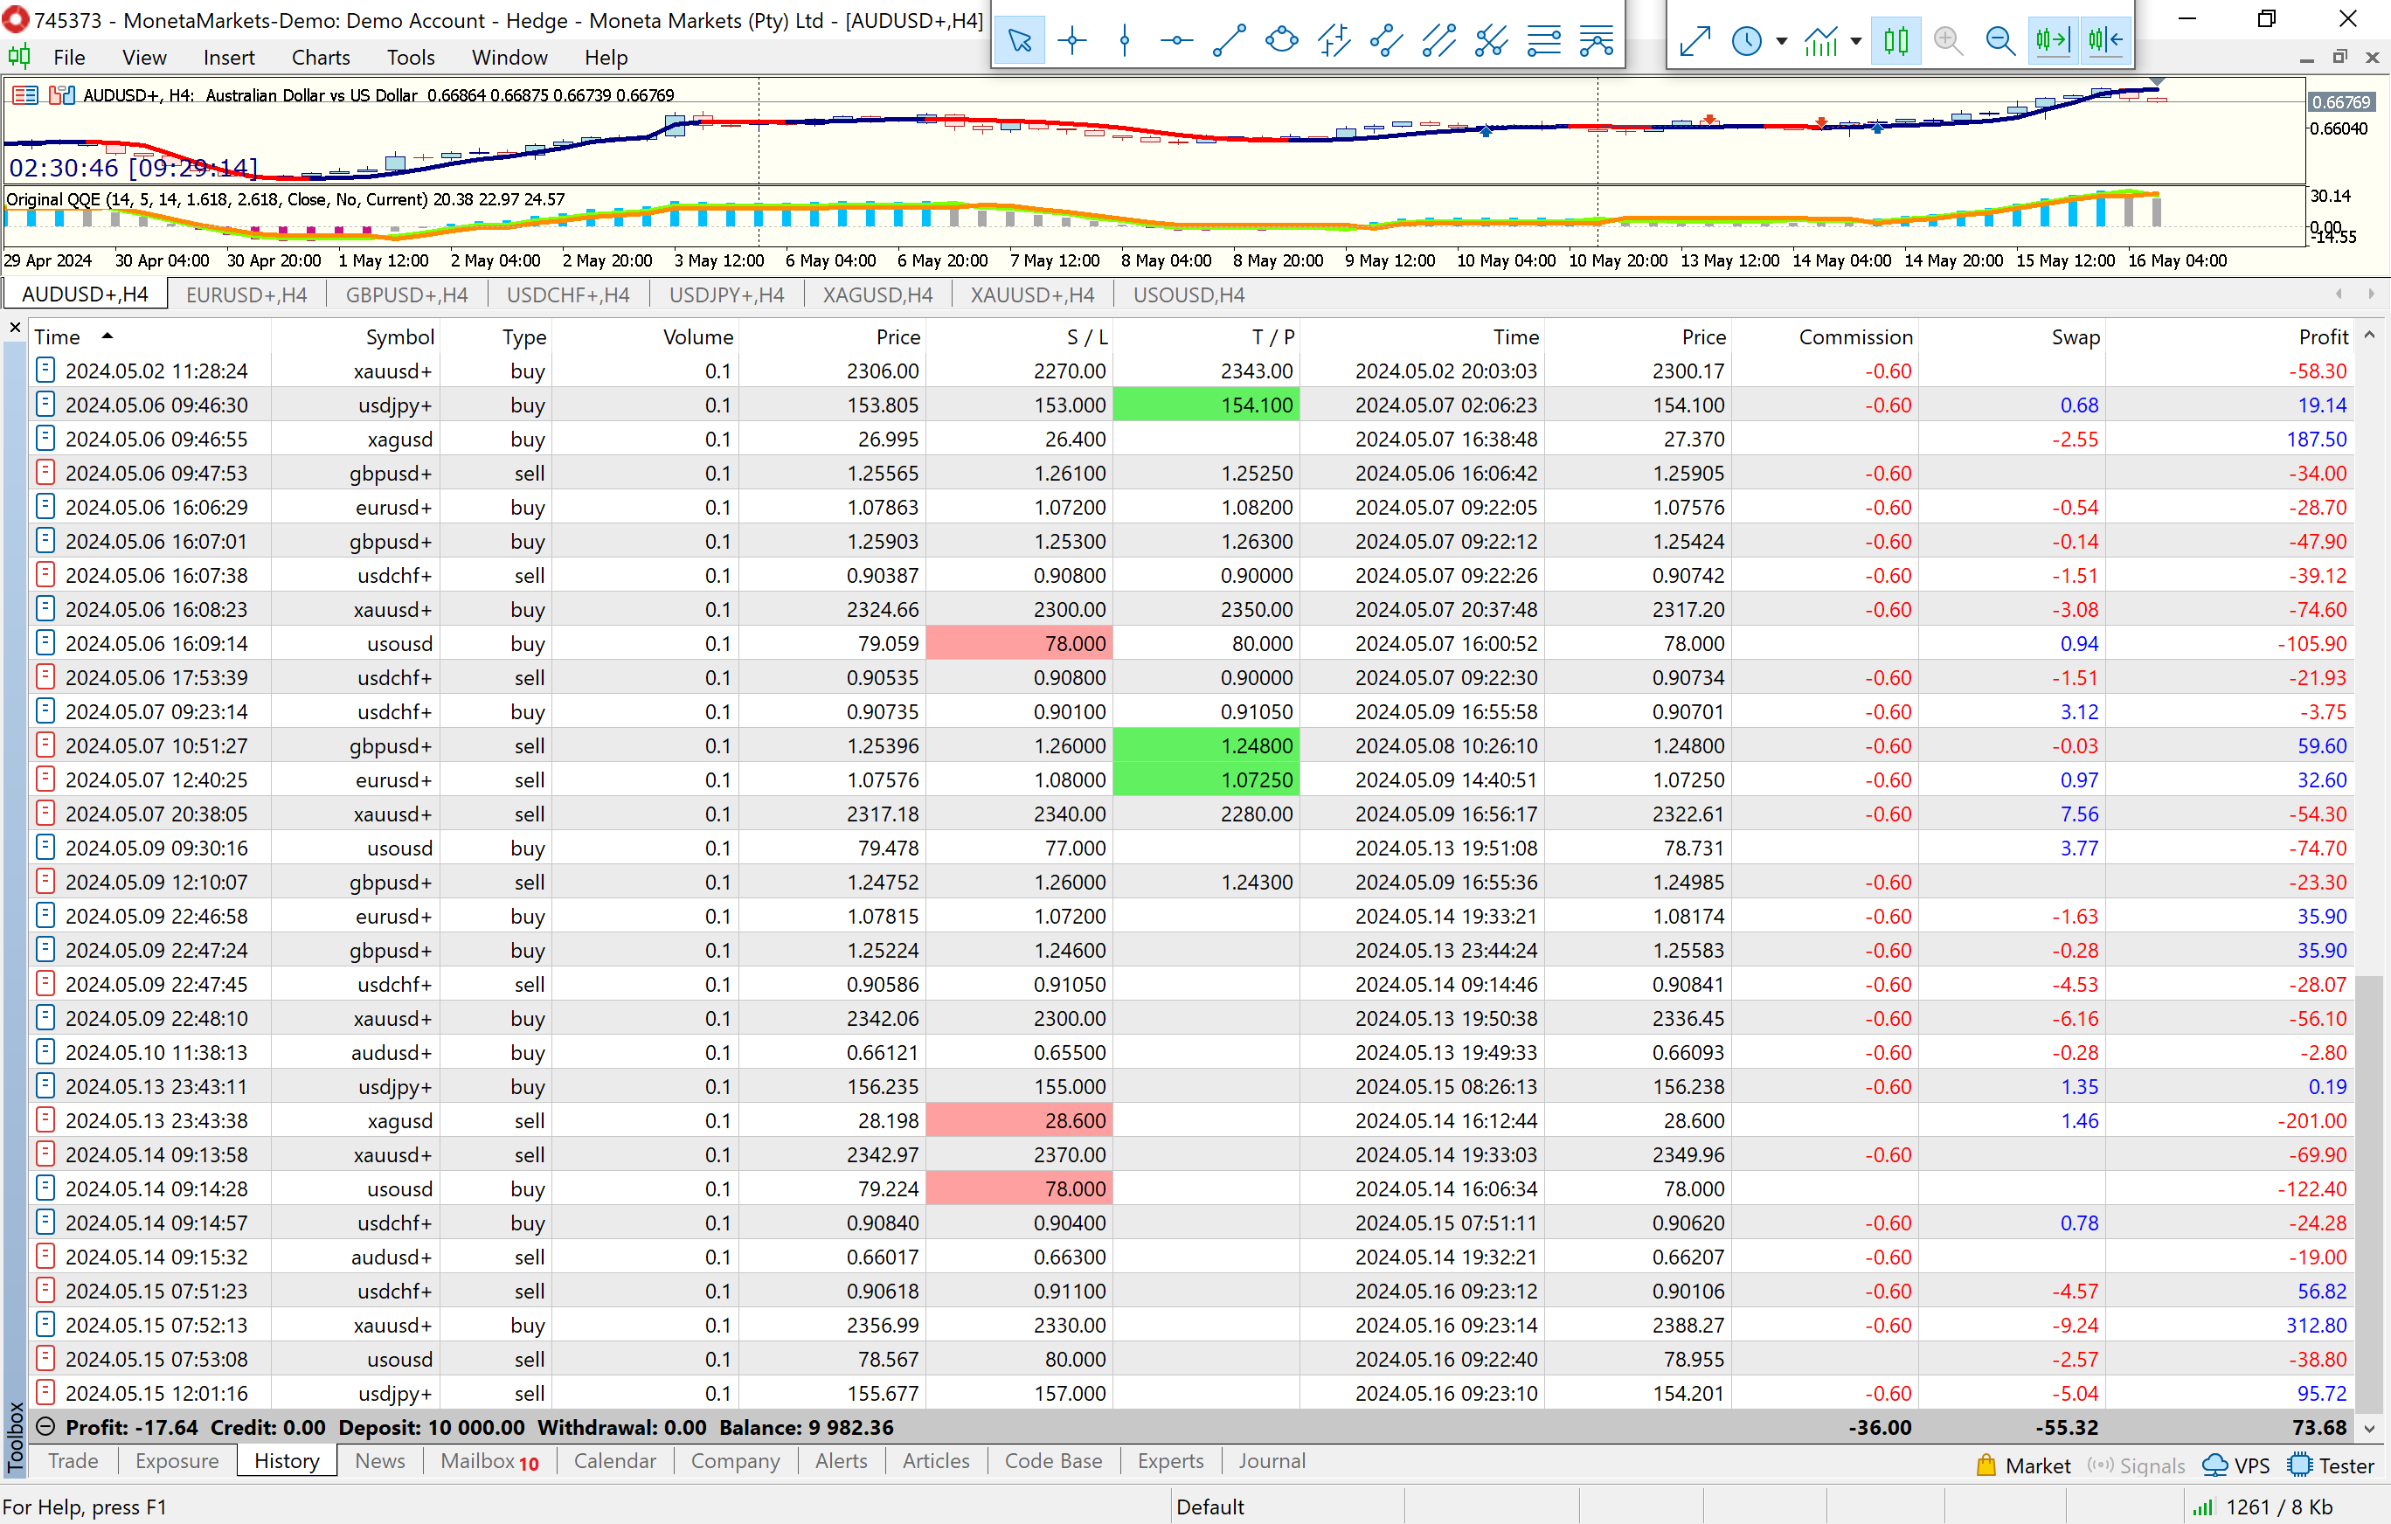Toggle chart shift from right edge
Screen dimensions: 2391x1524
(2105, 41)
